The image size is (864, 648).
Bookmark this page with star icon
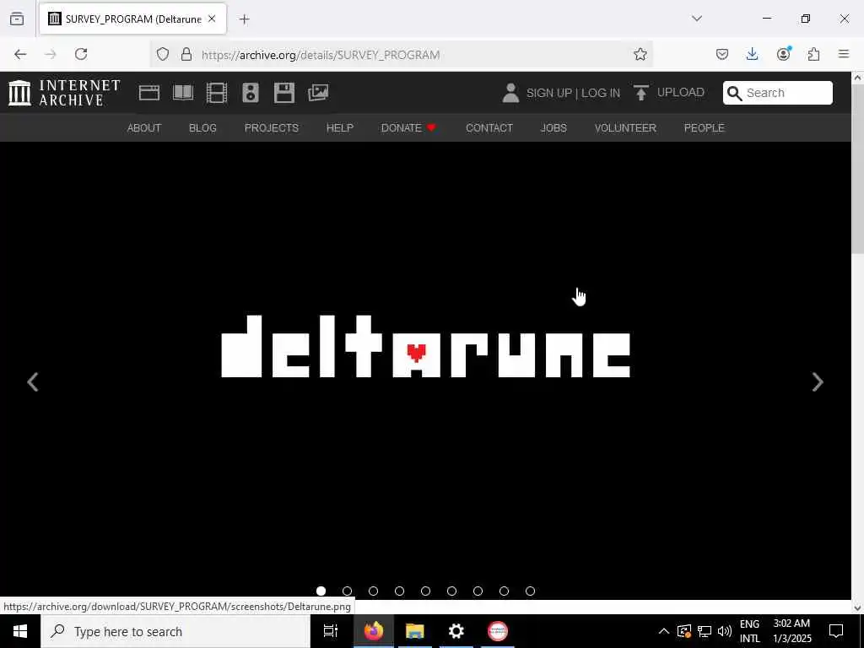tap(640, 54)
